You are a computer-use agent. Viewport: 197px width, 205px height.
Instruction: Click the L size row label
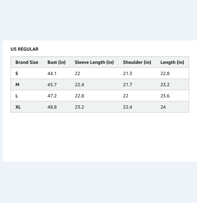pyautogui.click(x=17, y=96)
